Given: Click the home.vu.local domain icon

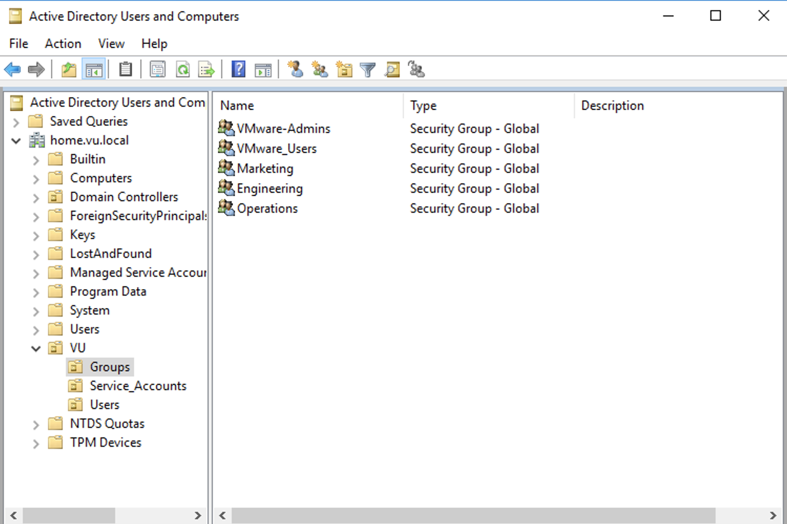Looking at the screenshot, I should click(37, 140).
